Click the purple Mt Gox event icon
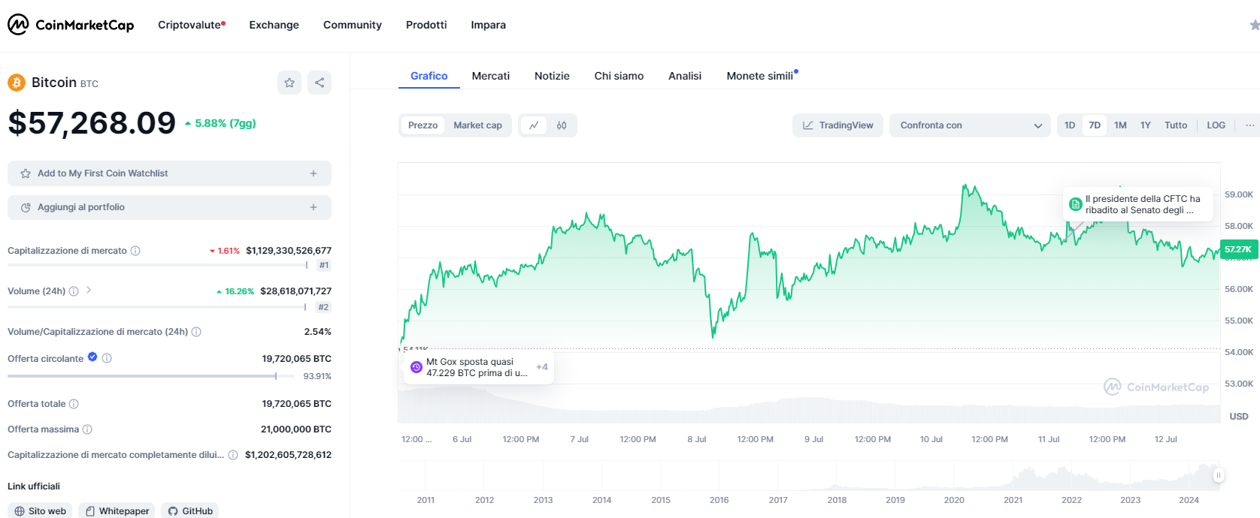Screen dimensions: 1260x518 pos(416,367)
